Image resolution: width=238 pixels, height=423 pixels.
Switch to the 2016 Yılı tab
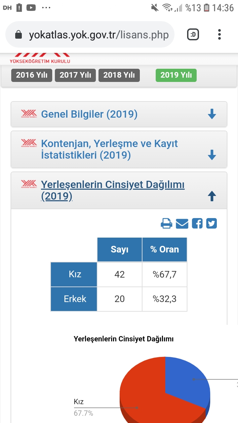tap(32, 75)
